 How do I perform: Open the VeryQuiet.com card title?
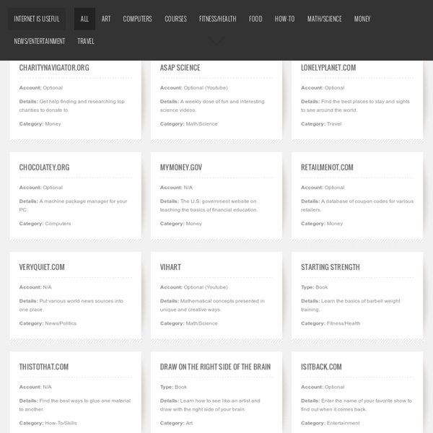(42, 267)
